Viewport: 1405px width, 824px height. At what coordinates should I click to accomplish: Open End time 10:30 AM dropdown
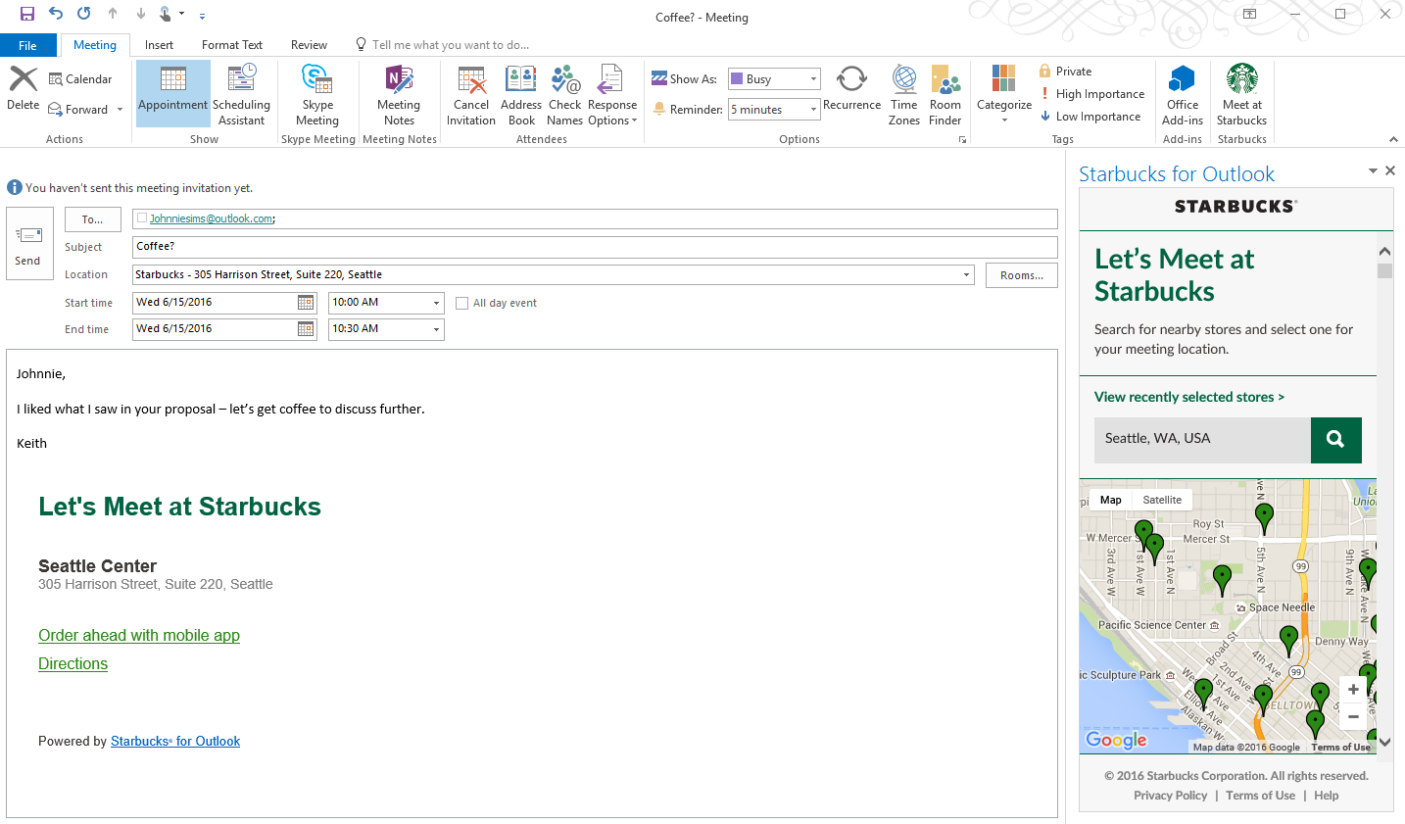point(436,329)
